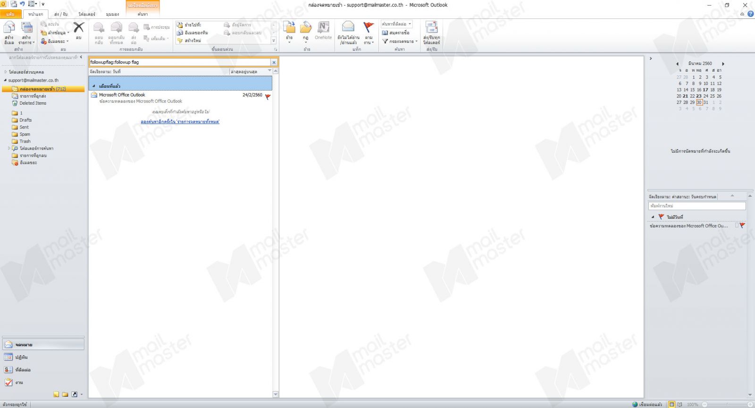This screenshot has height=408, width=755.
Task: Expand the โฟลเดอร์การค้นหา search folders node
Action: (9, 149)
